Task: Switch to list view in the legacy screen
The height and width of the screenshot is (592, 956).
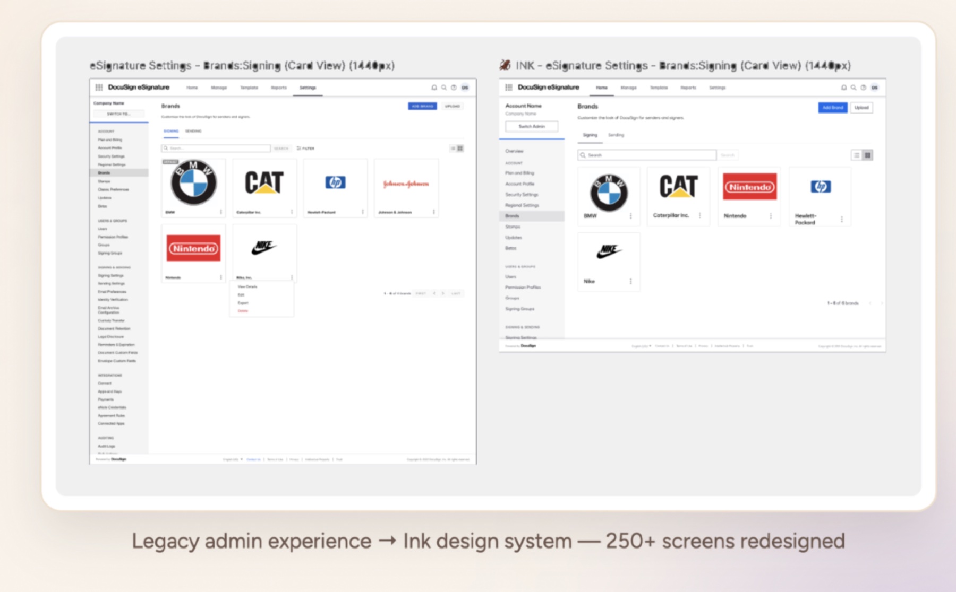Action: click(453, 149)
